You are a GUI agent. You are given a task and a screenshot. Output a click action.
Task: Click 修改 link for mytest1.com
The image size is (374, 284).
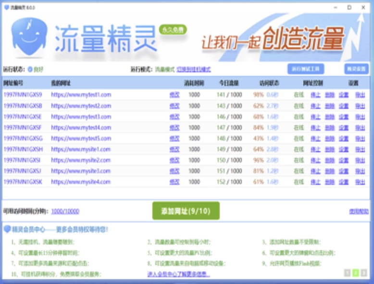pos(175,95)
